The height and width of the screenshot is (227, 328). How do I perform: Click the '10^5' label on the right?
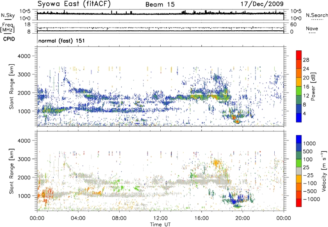296,11
